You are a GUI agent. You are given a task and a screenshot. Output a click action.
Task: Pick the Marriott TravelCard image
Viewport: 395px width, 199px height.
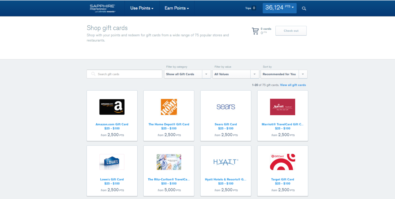282,107
